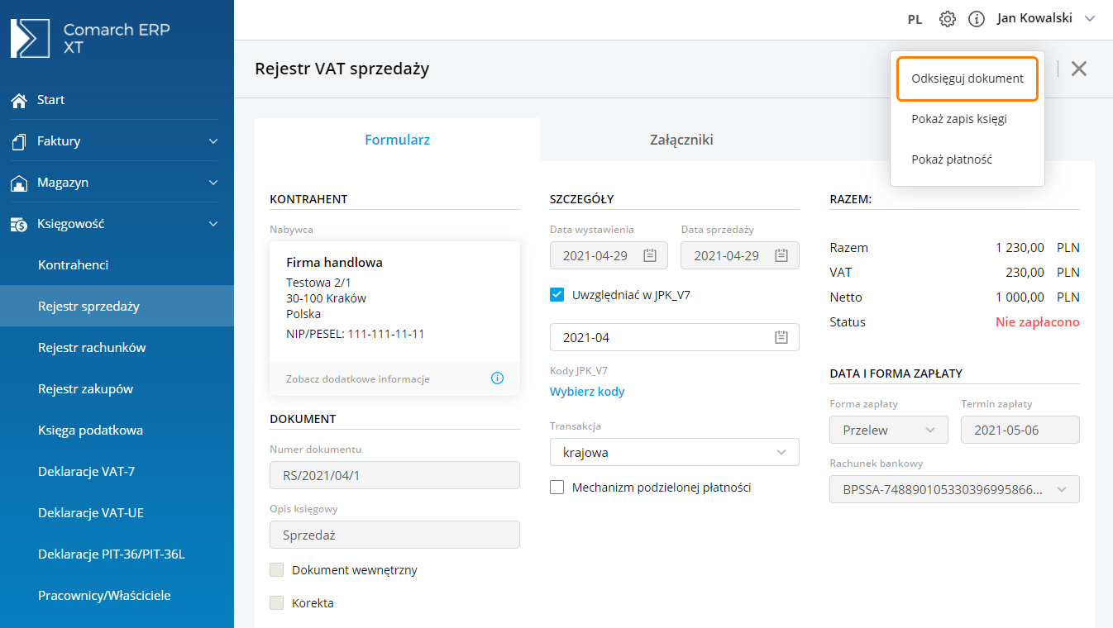Open Jan Kowalski user menu
The height and width of the screenshot is (628, 1113).
point(1045,18)
